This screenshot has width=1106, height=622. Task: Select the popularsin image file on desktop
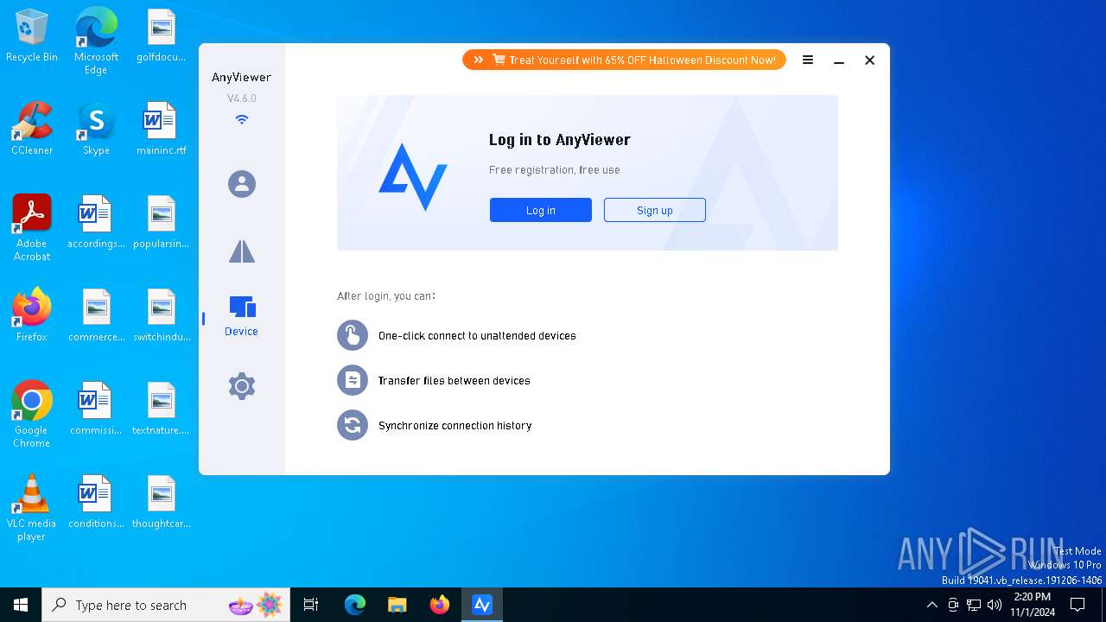161,223
